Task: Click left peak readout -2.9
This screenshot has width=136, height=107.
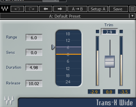Action: 94,92
